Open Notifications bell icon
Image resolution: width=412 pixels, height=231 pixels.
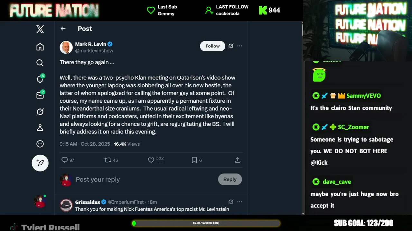click(40, 79)
